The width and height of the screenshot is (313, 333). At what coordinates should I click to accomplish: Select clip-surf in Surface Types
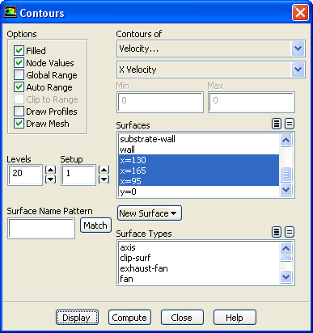[x=199, y=258]
